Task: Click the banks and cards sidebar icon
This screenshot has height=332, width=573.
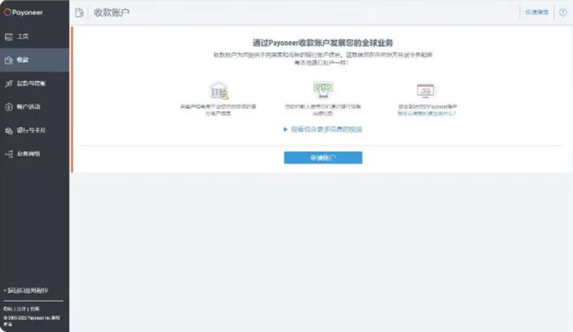Action: click(x=9, y=131)
